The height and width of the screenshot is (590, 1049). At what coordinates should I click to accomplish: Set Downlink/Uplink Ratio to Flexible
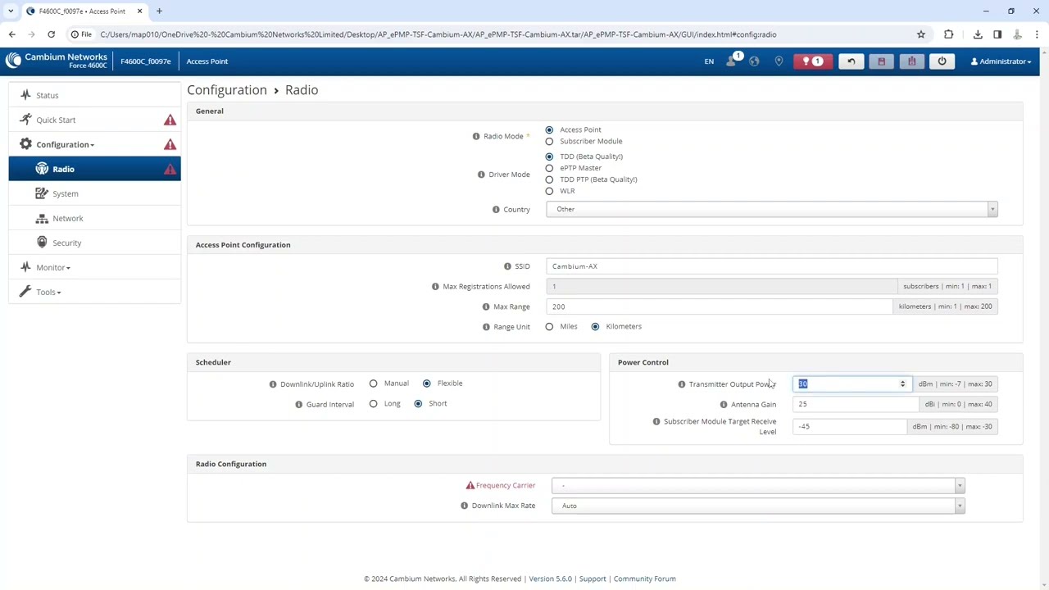[426, 383]
